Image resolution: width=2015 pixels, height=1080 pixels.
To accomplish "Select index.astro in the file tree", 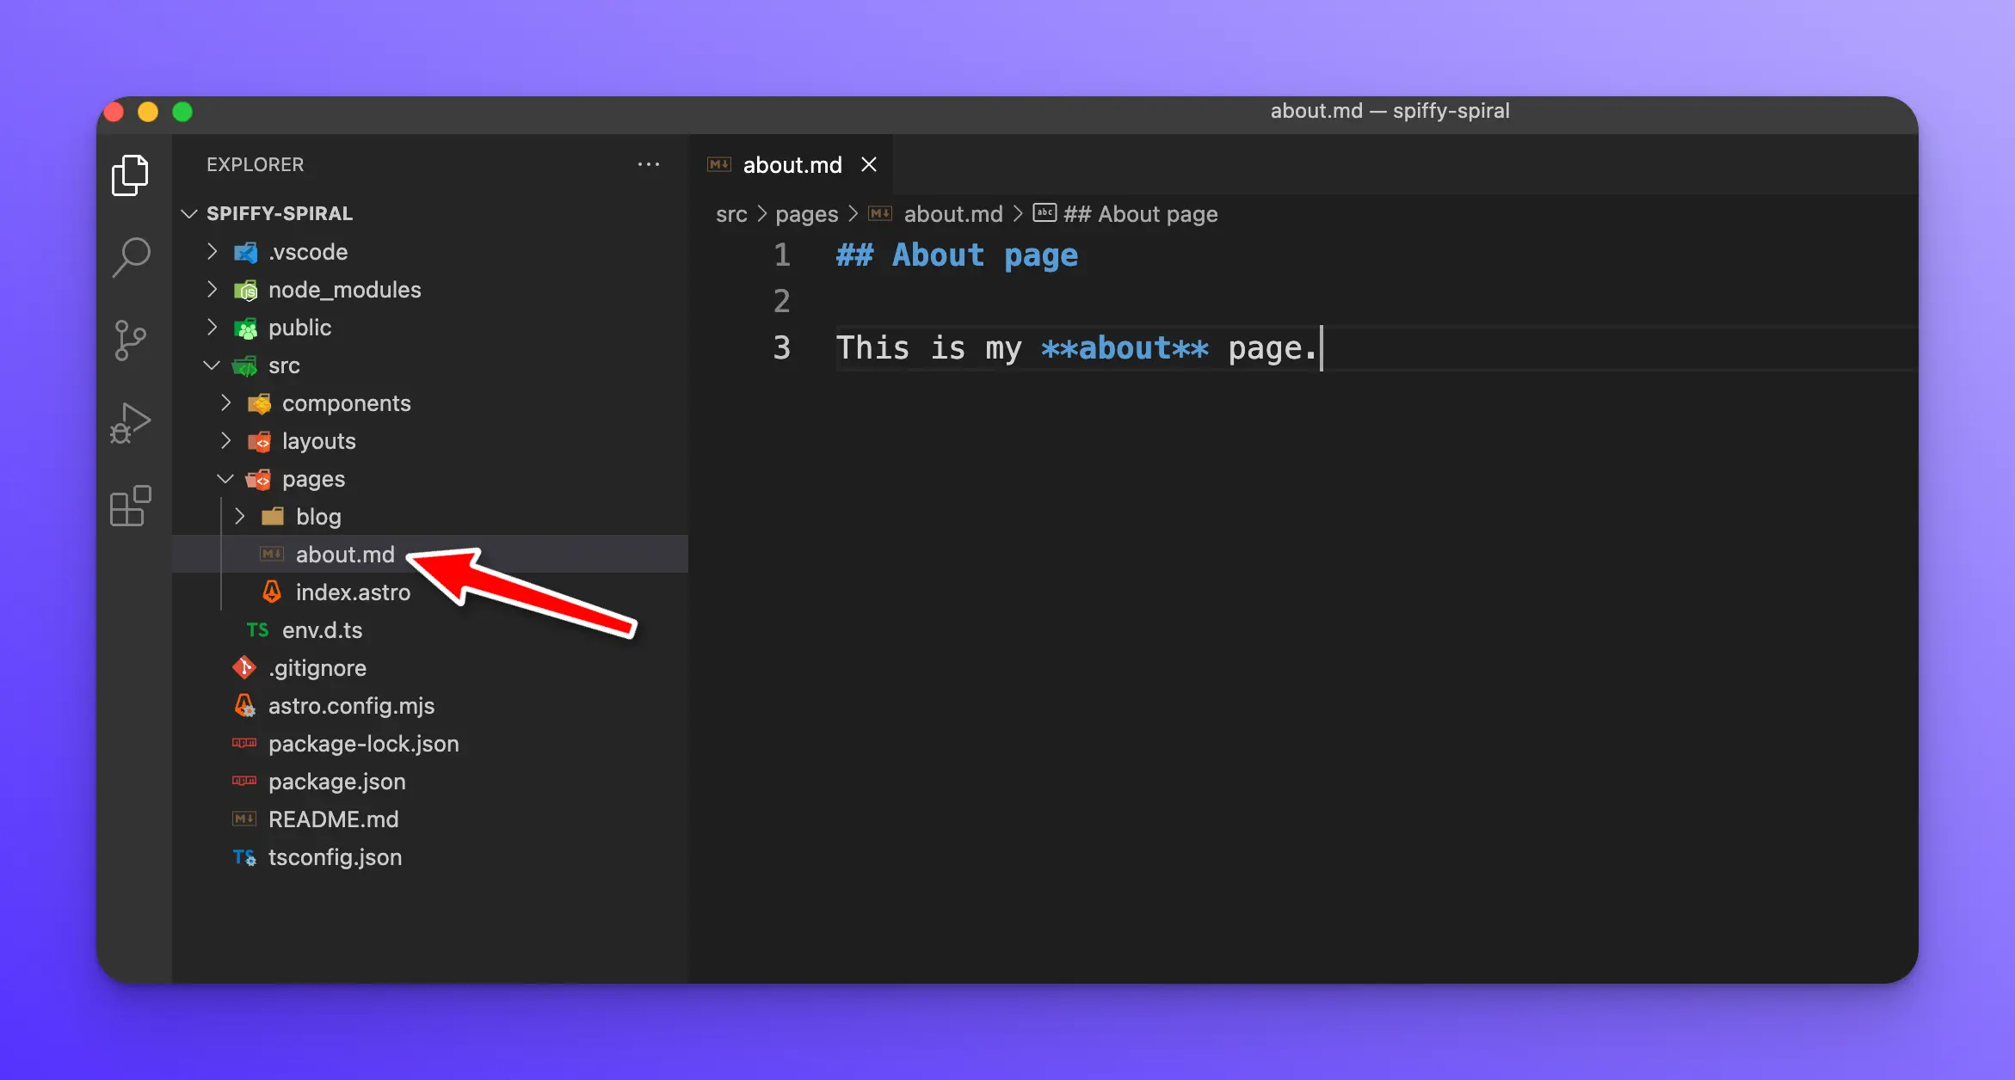I will 353,592.
